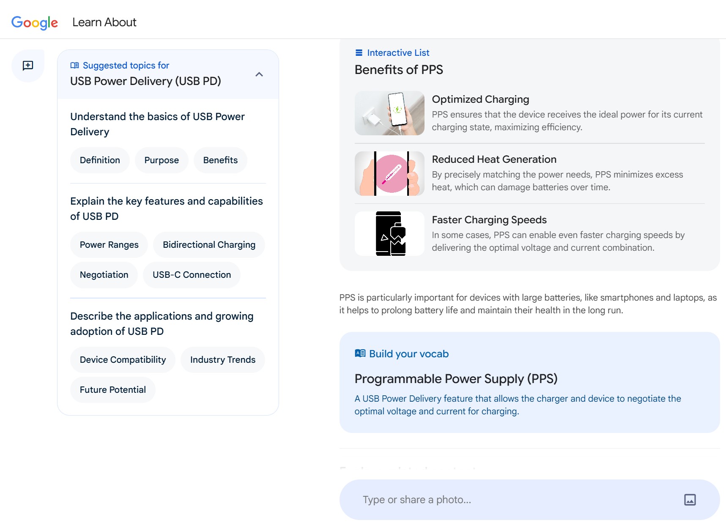Click the Google logo
Image resolution: width=726 pixels, height=523 pixels.
(35, 22)
